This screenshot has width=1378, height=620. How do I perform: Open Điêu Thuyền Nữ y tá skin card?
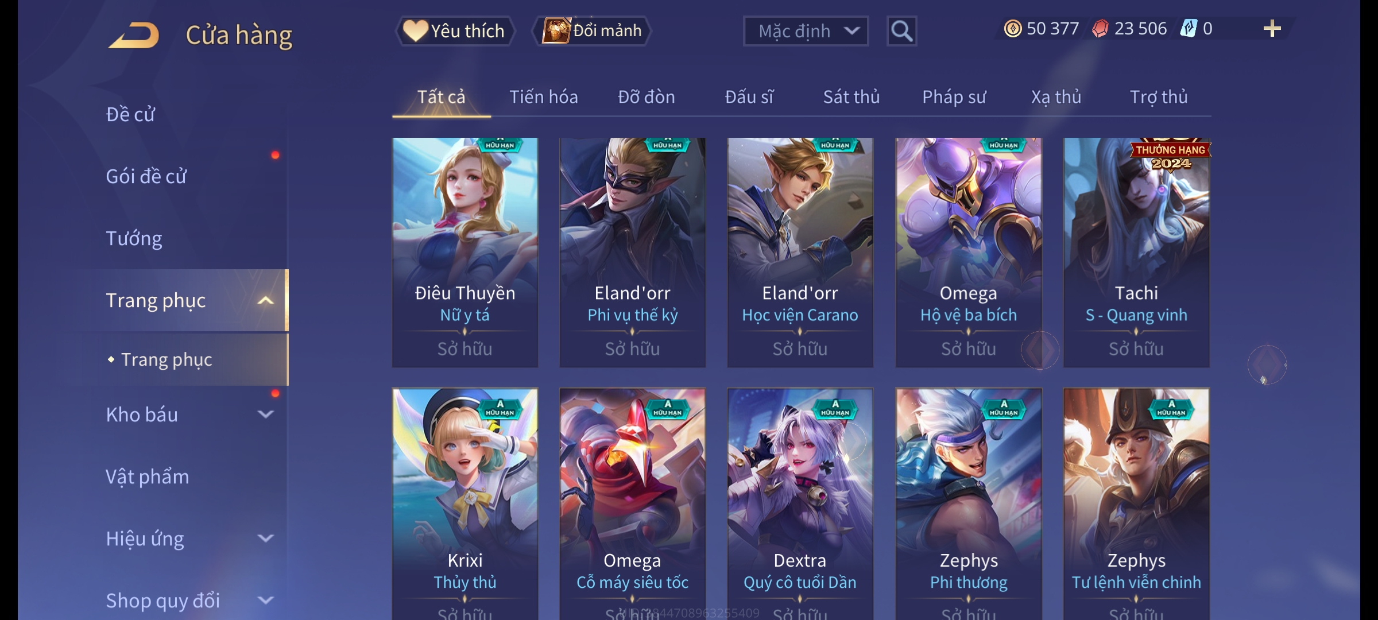tap(465, 252)
